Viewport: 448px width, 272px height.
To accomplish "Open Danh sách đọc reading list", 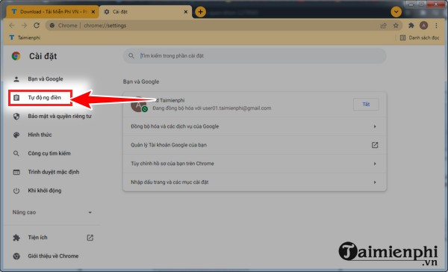I will click(420, 37).
